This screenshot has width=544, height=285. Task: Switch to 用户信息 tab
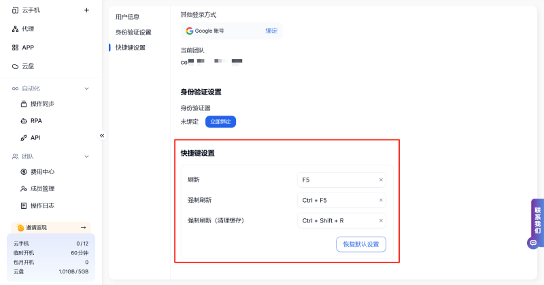127,16
